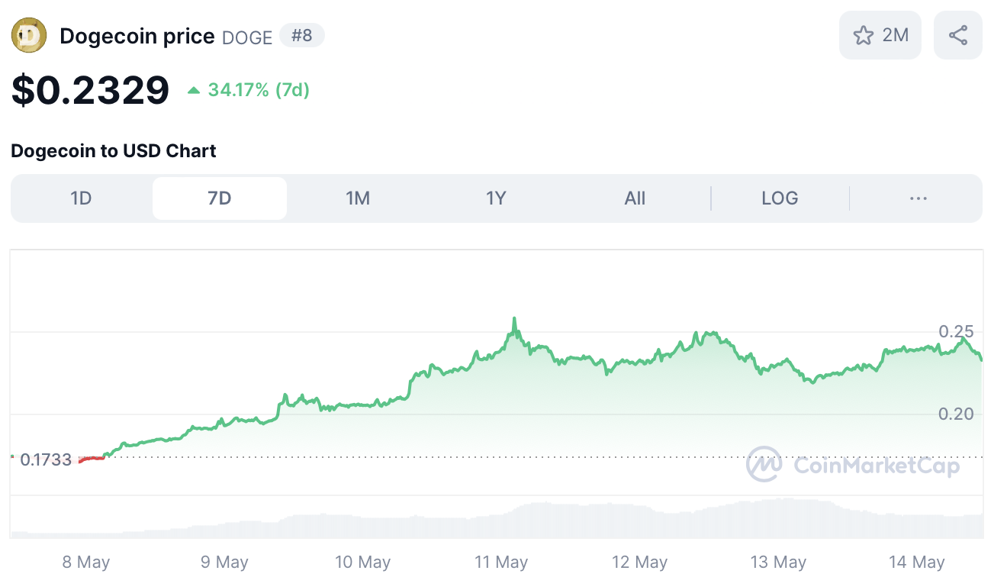Click the 14 May date label

tap(917, 562)
